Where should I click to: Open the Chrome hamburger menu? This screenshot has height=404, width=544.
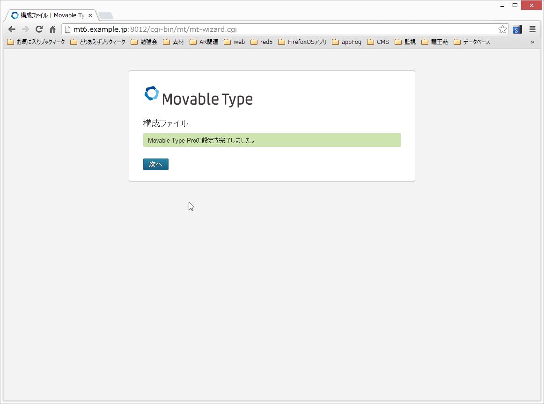[533, 29]
